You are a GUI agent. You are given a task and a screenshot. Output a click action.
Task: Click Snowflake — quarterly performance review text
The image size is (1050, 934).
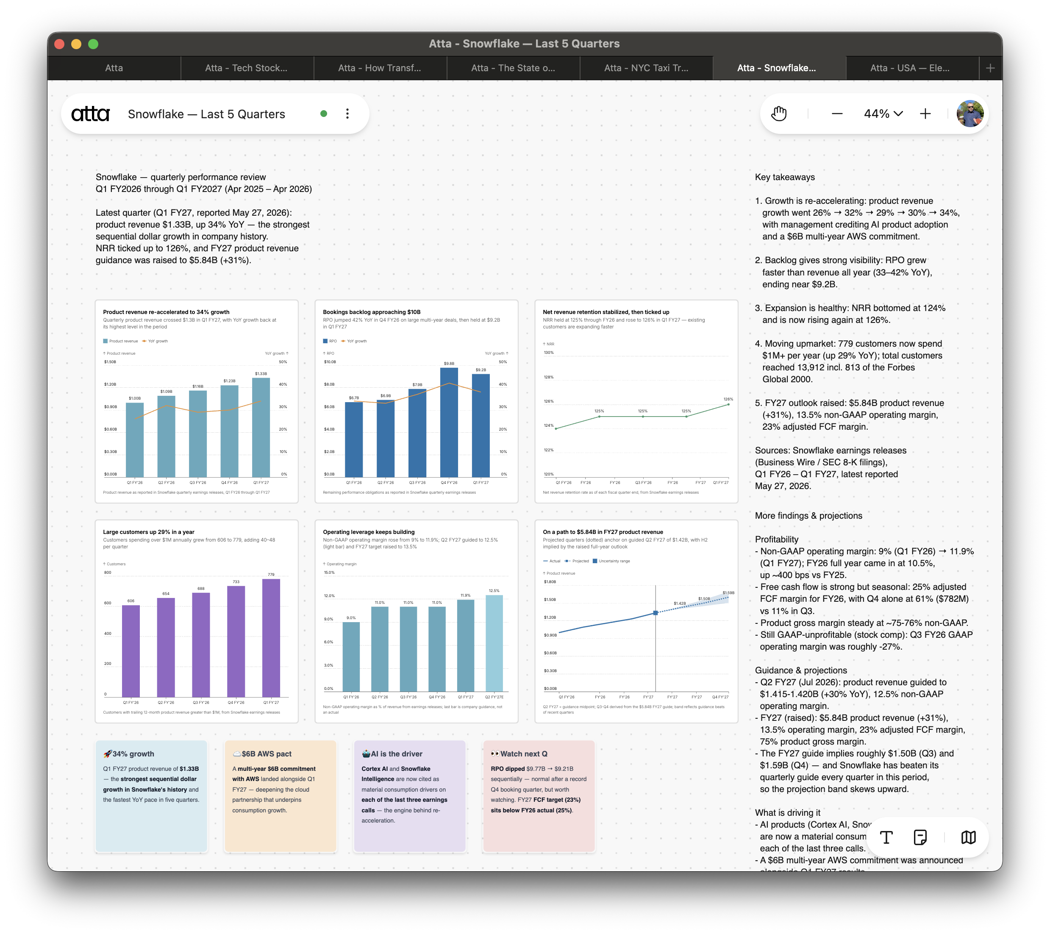(x=181, y=177)
